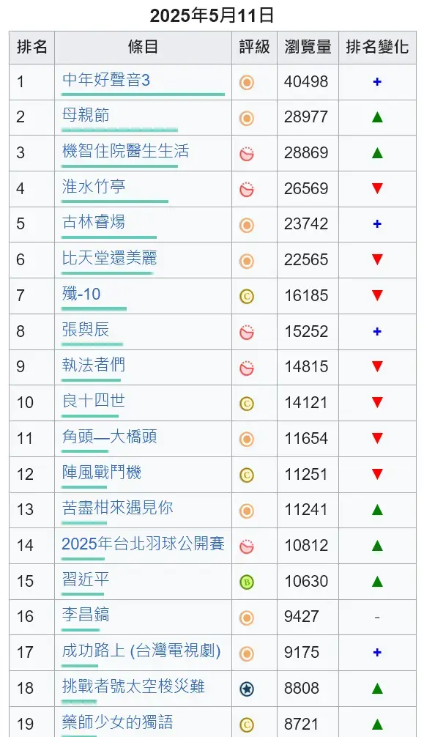Open the 角頭—大橋頭 article link
Screen dimensions: 424x737
(110, 437)
